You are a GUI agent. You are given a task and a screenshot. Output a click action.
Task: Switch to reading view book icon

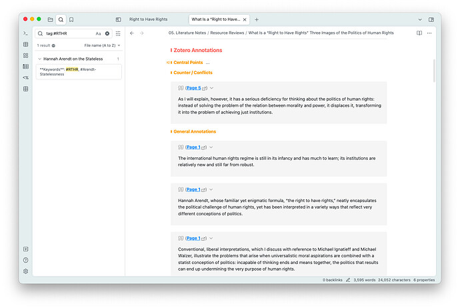pos(419,33)
